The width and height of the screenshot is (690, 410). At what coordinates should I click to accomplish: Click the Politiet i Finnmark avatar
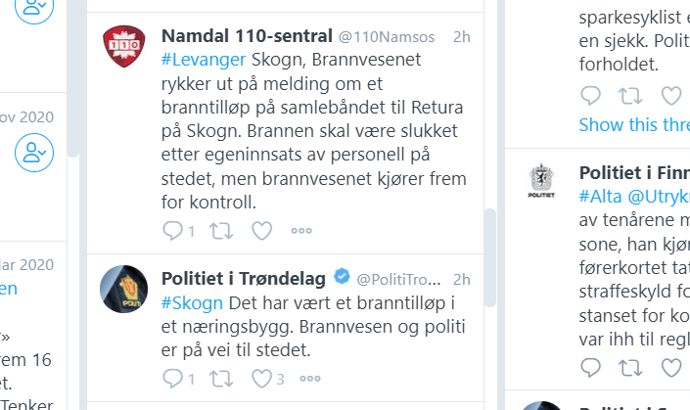click(x=540, y=179)
